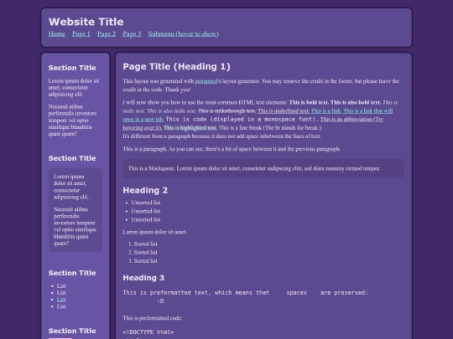The height and width of the screenshot is (339, 453).
Task: Click the monospace "This is code" text
Action: [242, 120]
